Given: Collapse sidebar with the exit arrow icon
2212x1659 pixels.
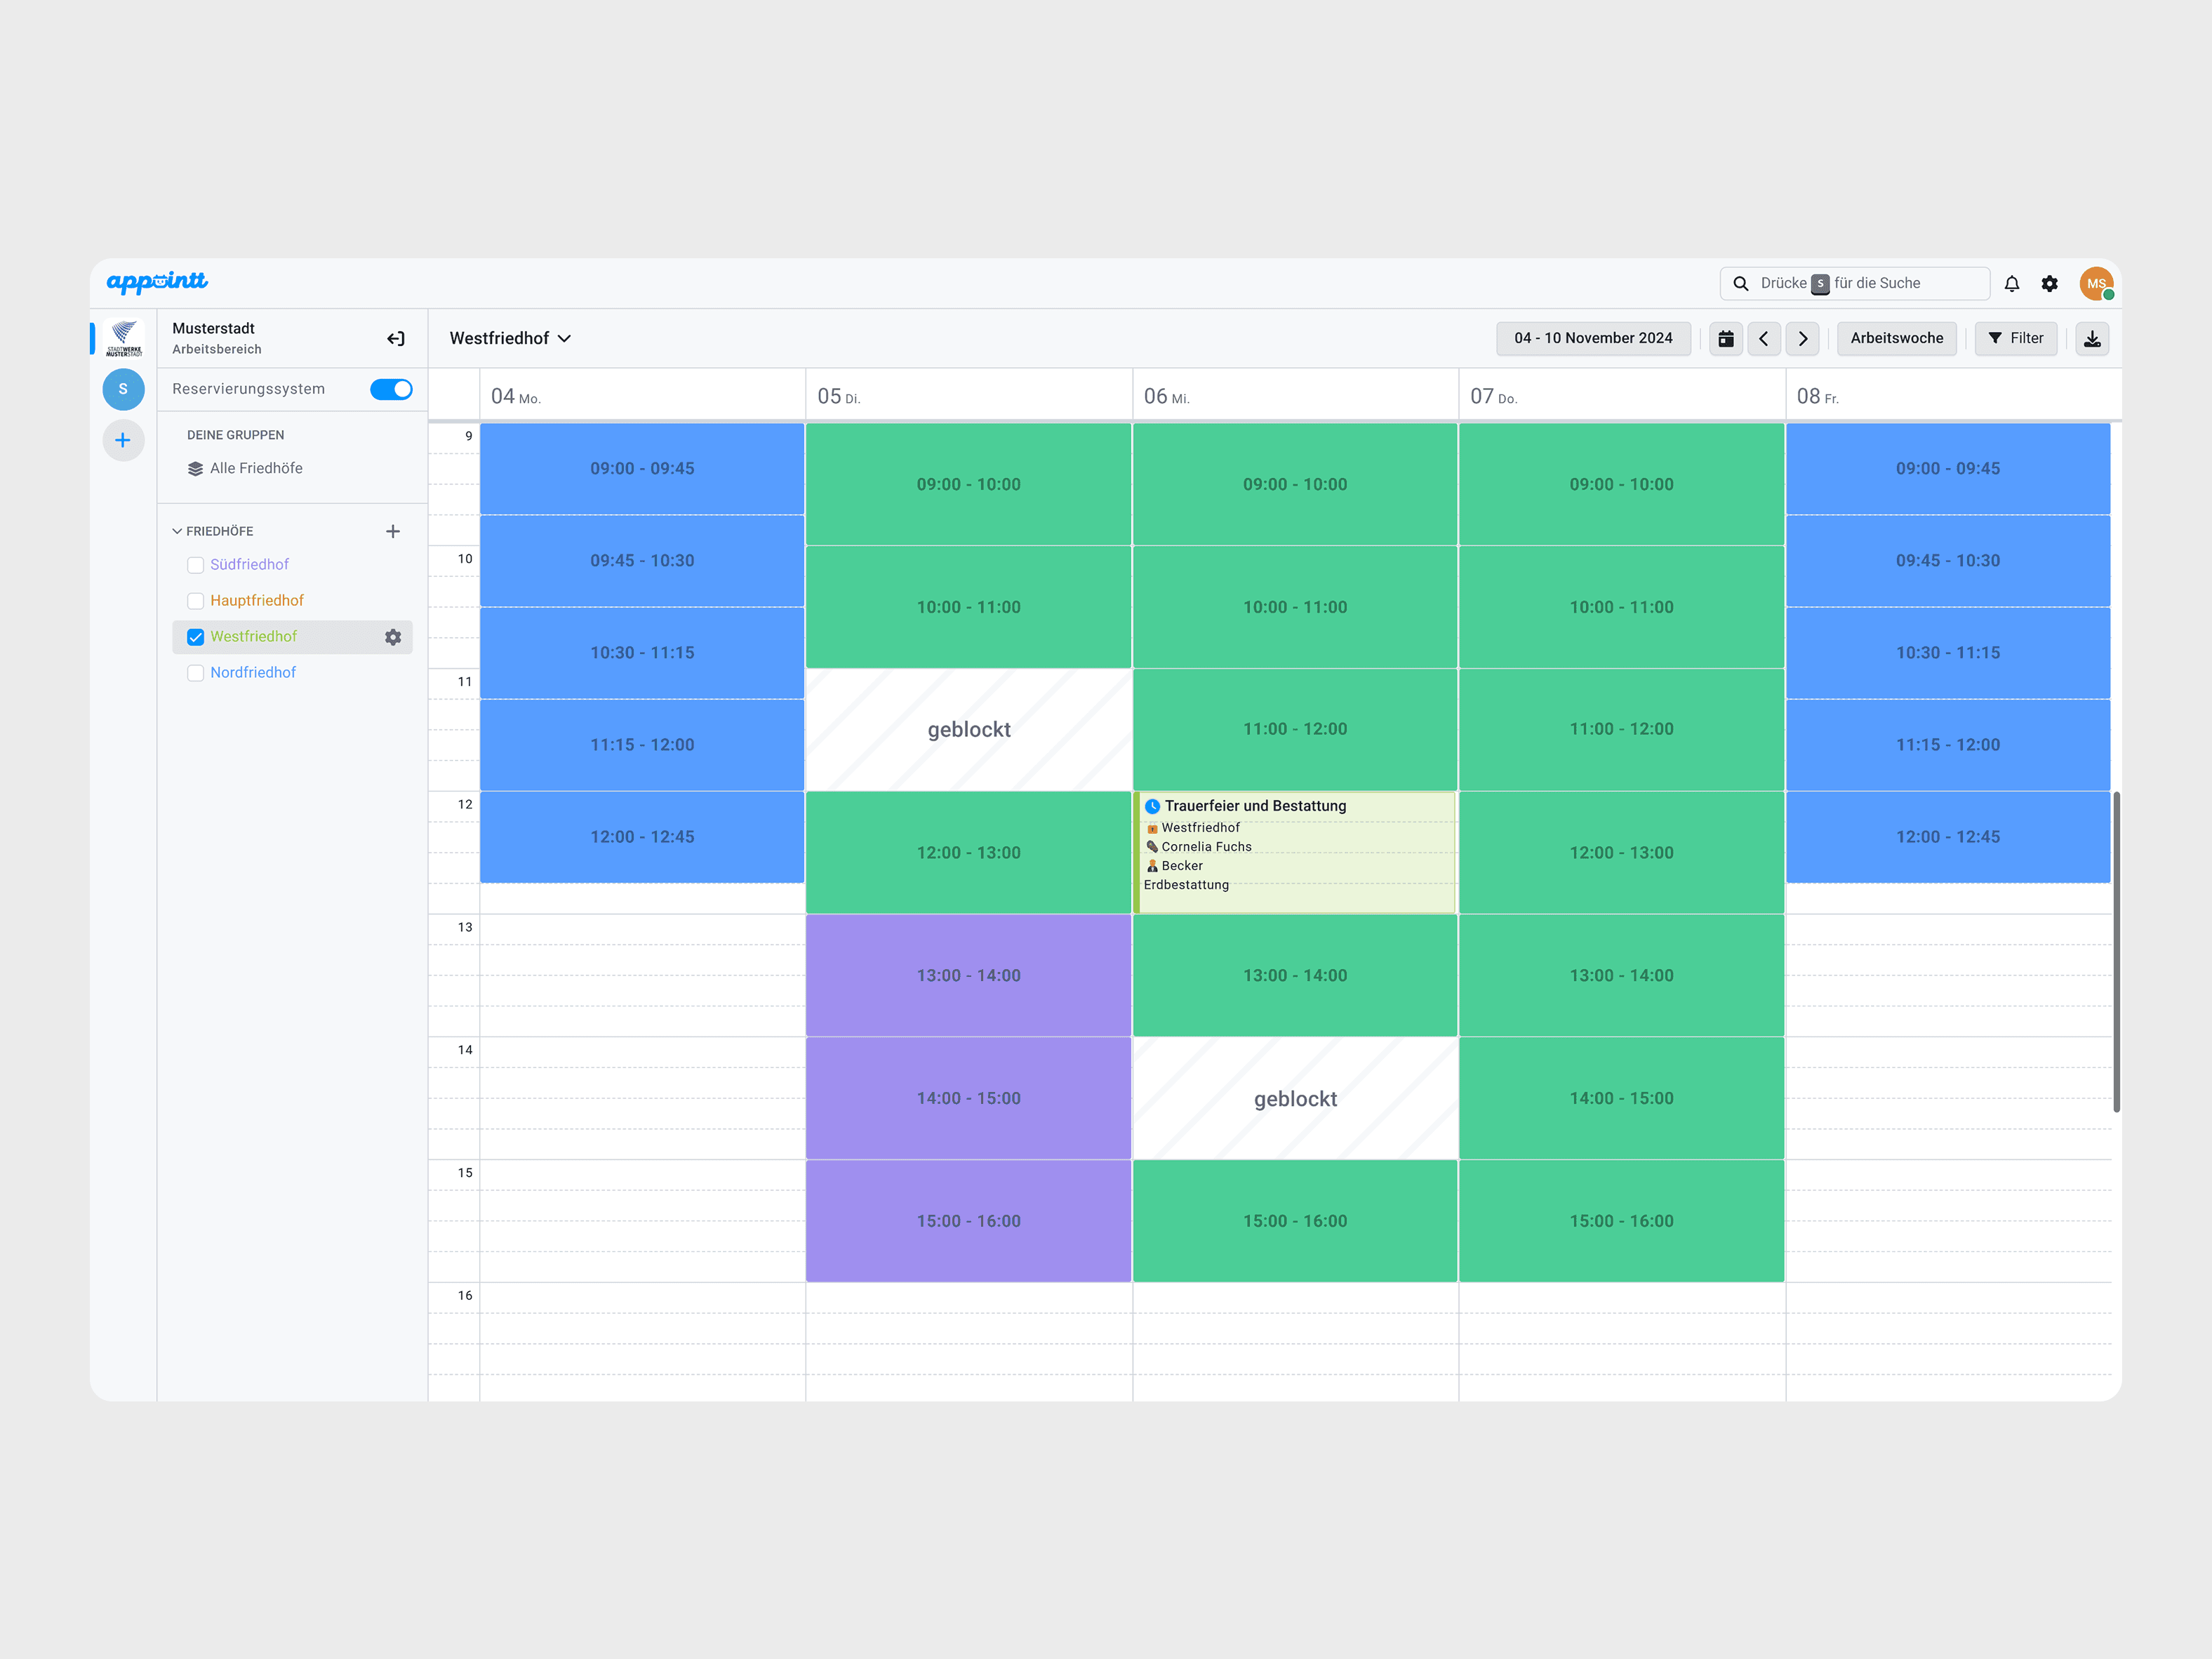Looking at the screenshot, I should [395, 338].
